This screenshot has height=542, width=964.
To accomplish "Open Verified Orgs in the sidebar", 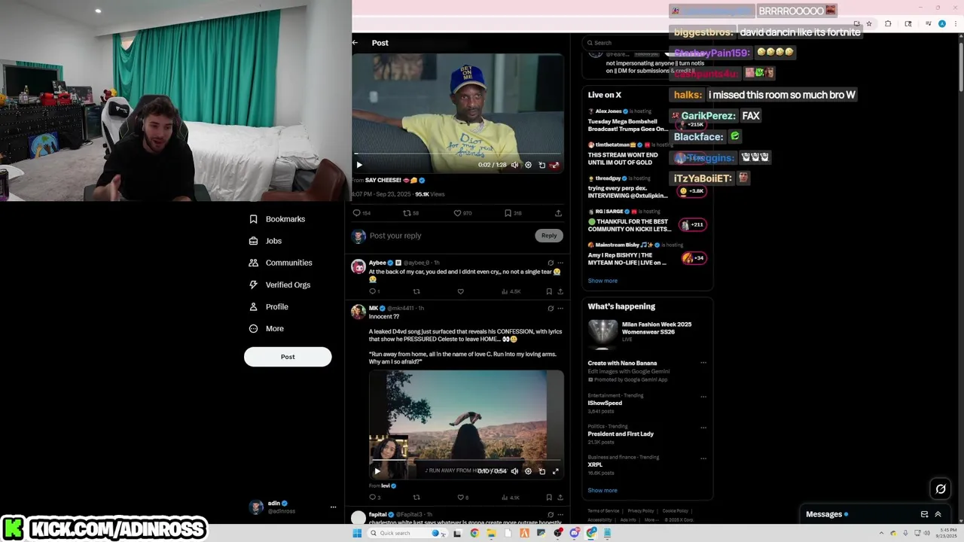I will [x=279, y=285].
